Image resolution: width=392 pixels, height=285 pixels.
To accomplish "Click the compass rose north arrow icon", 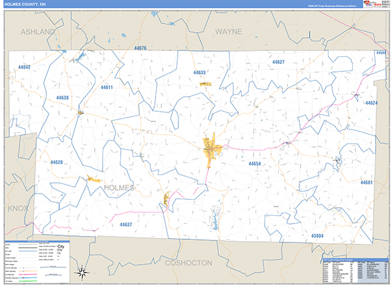I will [x=82, y=273].
